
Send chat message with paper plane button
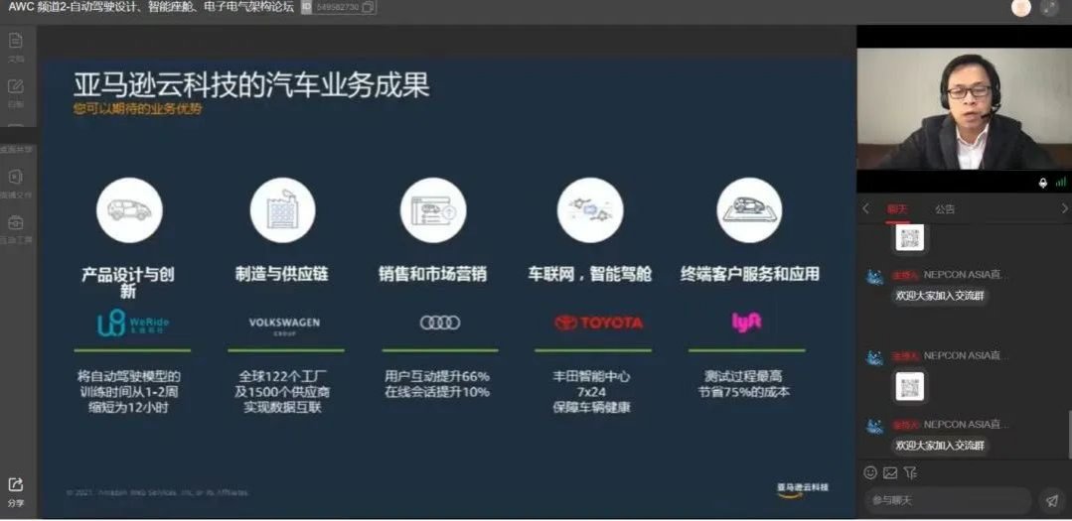pos(1050,500)
